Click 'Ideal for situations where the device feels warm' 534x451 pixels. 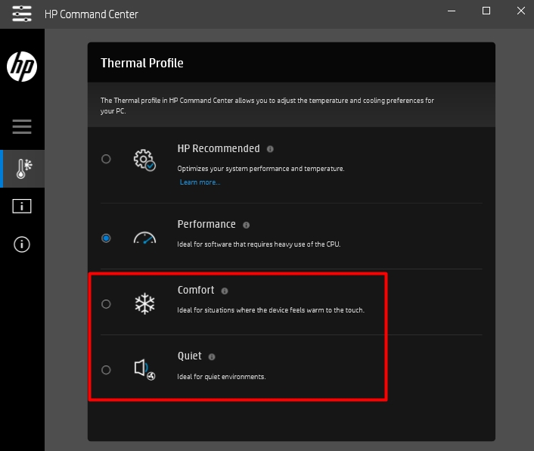(271, 310)
